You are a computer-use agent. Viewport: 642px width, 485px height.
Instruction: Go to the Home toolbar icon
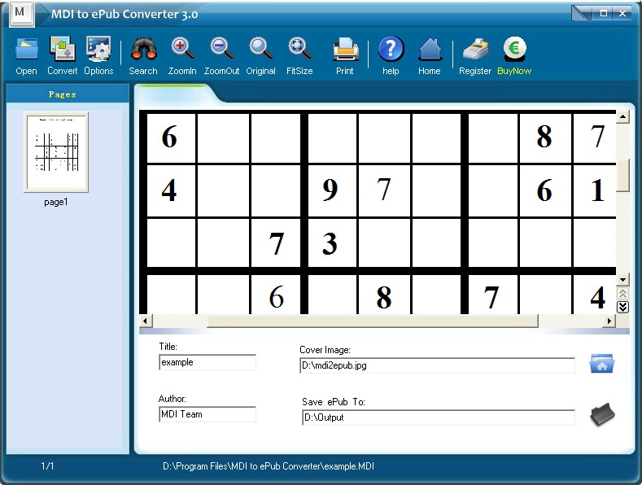click(430, 50)
